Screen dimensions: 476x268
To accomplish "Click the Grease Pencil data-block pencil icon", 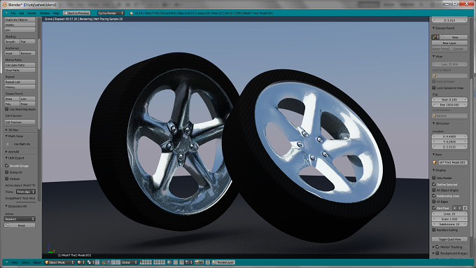I will [435, 37].
